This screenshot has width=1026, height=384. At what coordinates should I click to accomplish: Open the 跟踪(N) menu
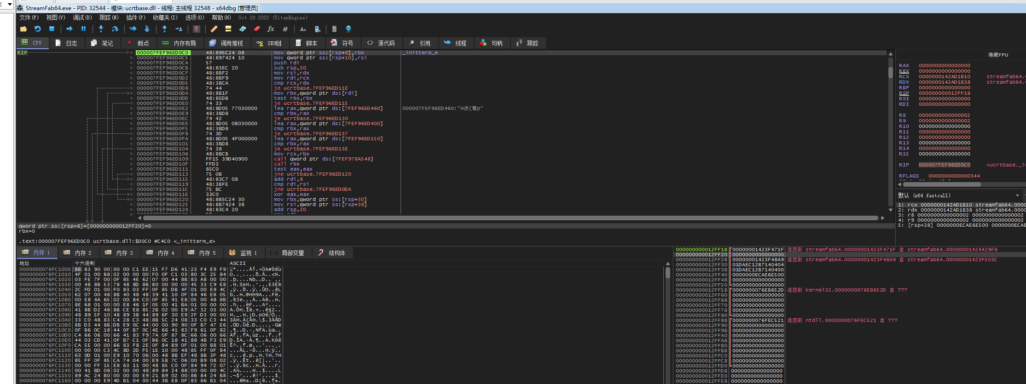pyautogui.click(x=109, y=17)
